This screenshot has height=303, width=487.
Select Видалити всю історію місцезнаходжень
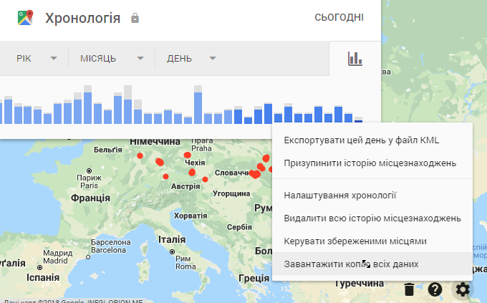coord(372,218)
